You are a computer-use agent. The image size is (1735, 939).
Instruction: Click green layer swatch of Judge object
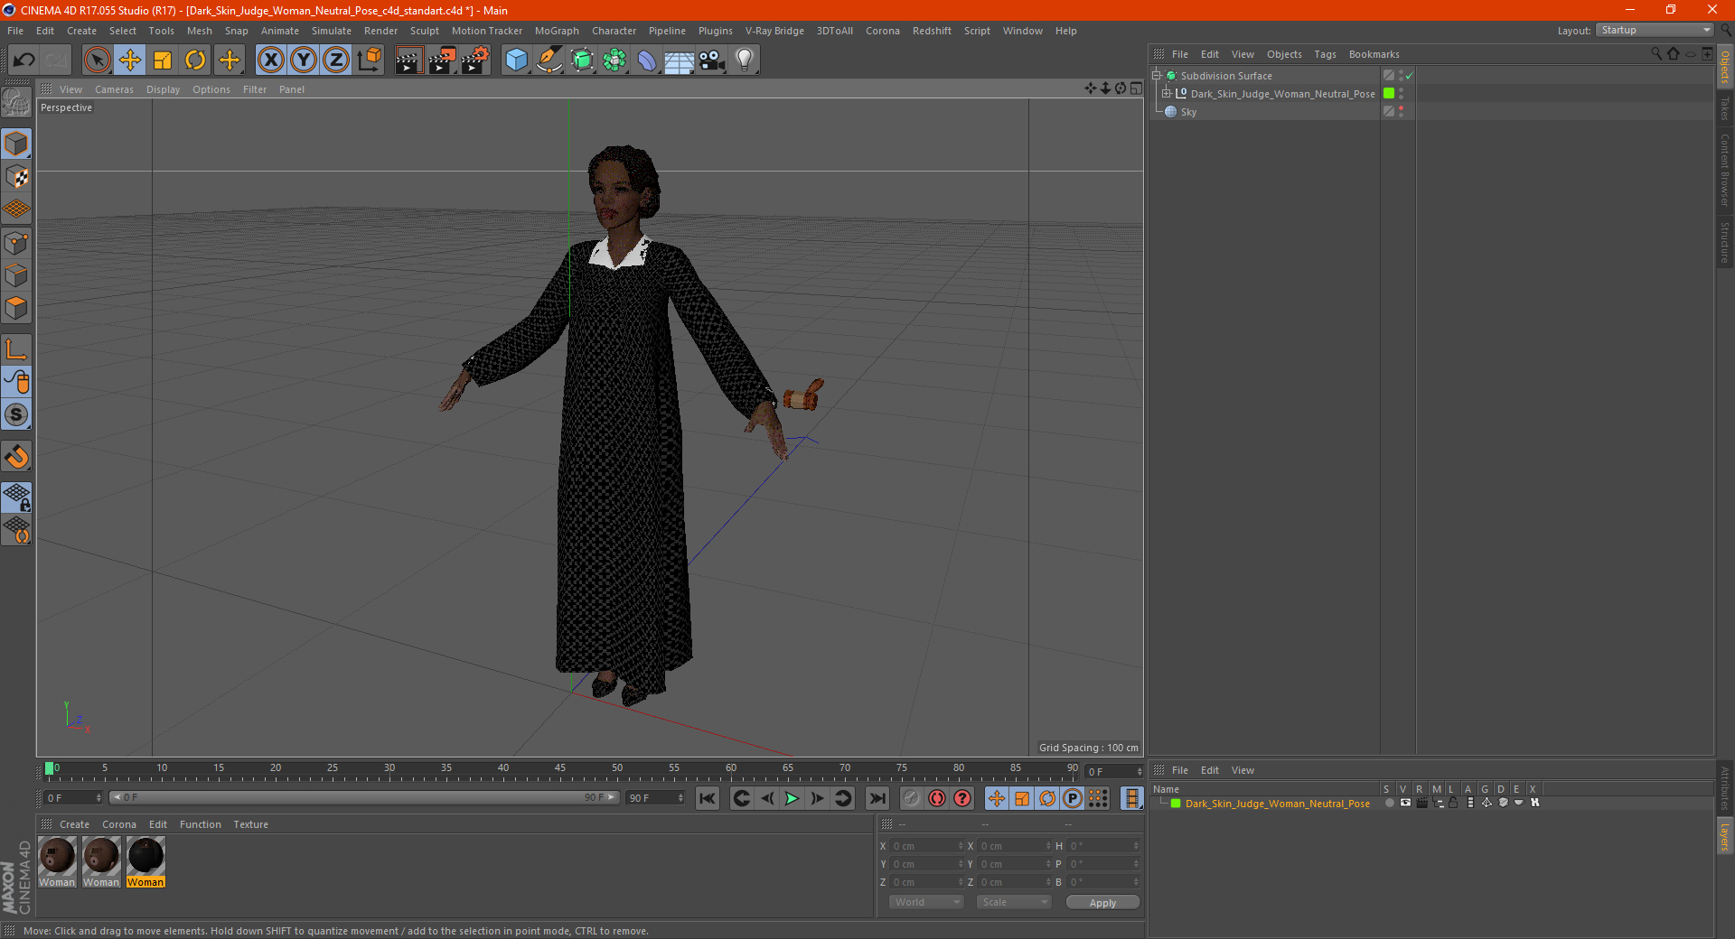[1389, 93]
